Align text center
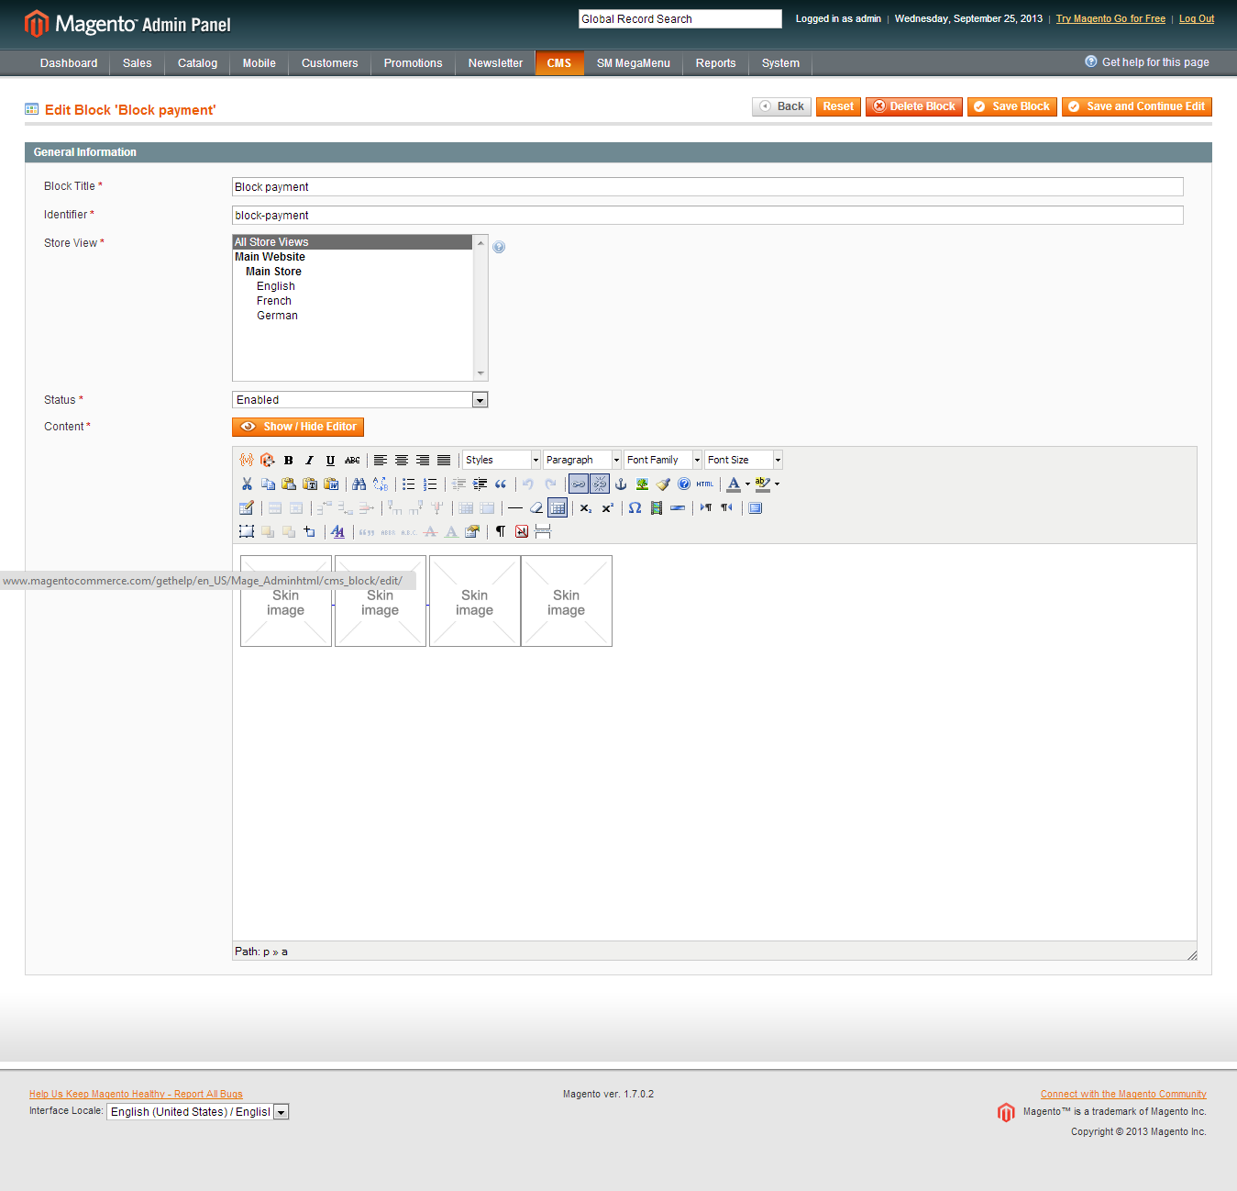1237x1191 pixels. click(x=402, y=460)
